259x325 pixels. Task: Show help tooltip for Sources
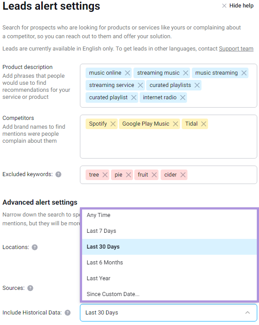pyautogui.click(x=30, y=288)
